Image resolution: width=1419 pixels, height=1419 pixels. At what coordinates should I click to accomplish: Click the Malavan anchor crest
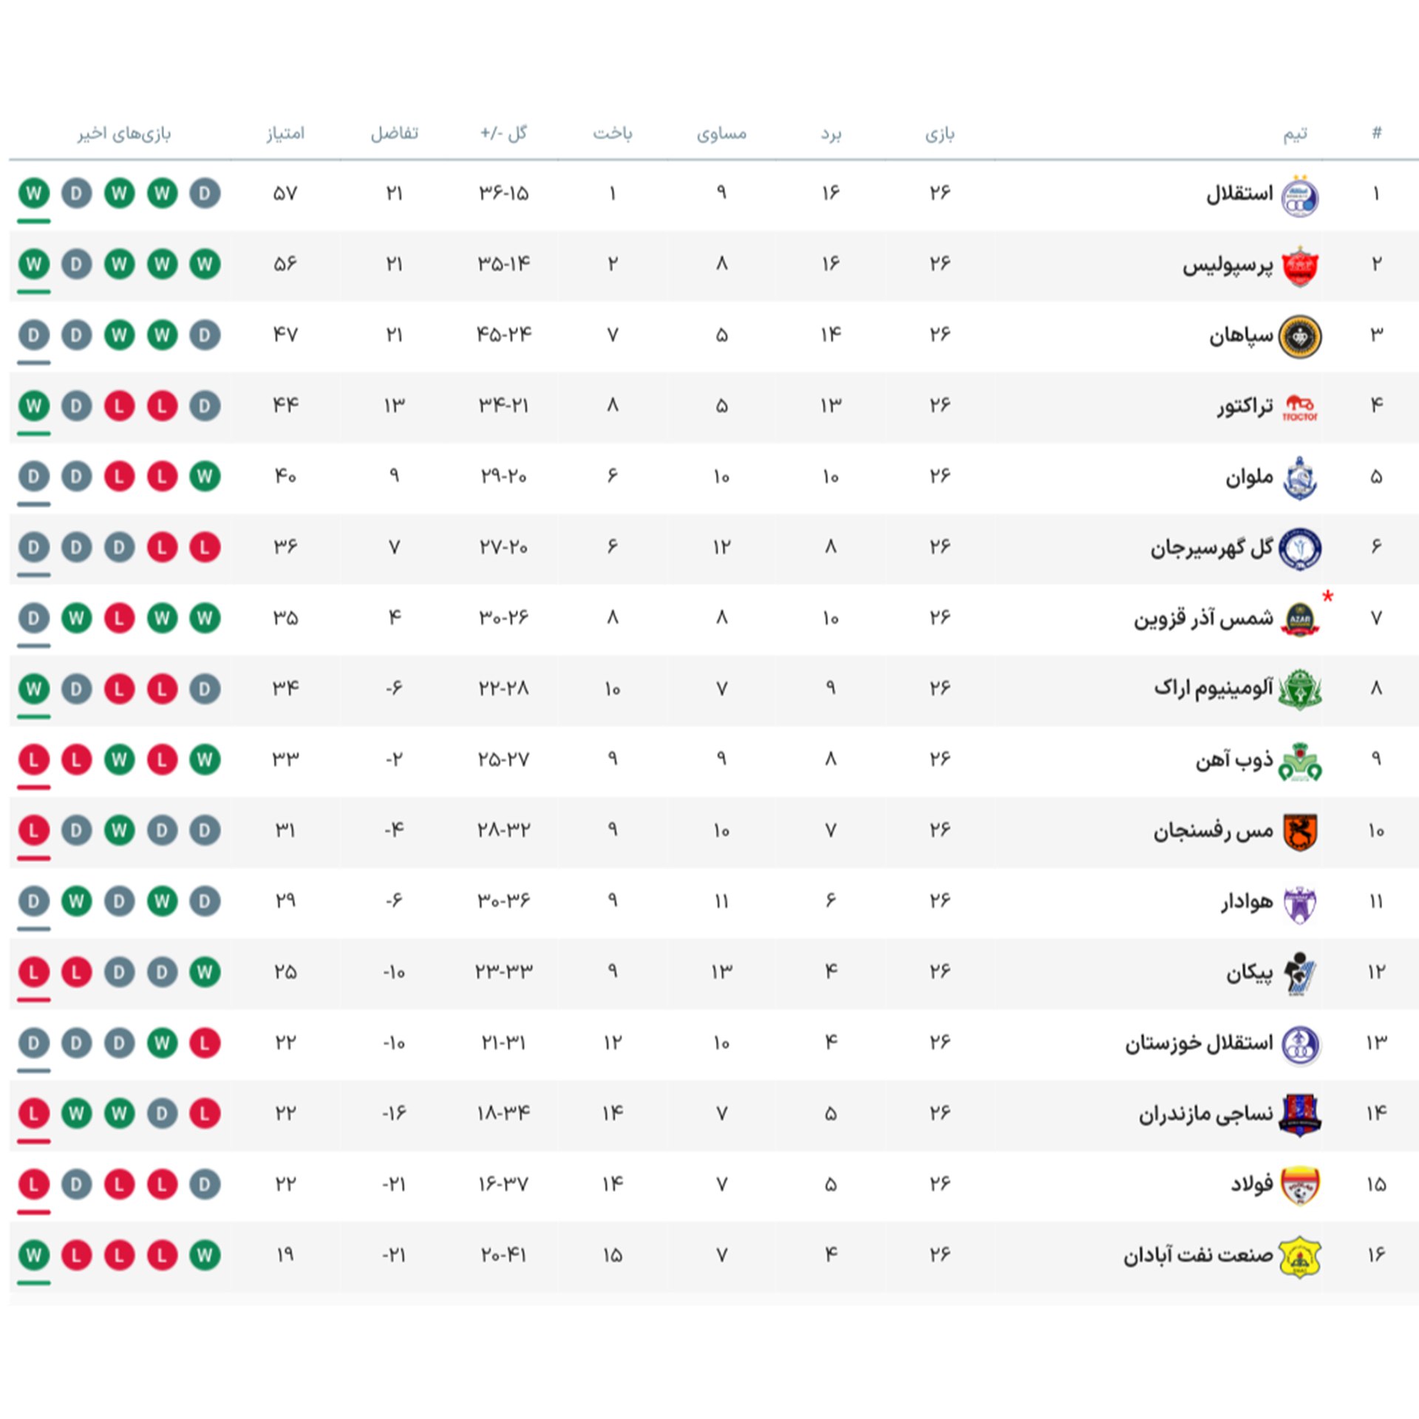tap(1300, 478)
